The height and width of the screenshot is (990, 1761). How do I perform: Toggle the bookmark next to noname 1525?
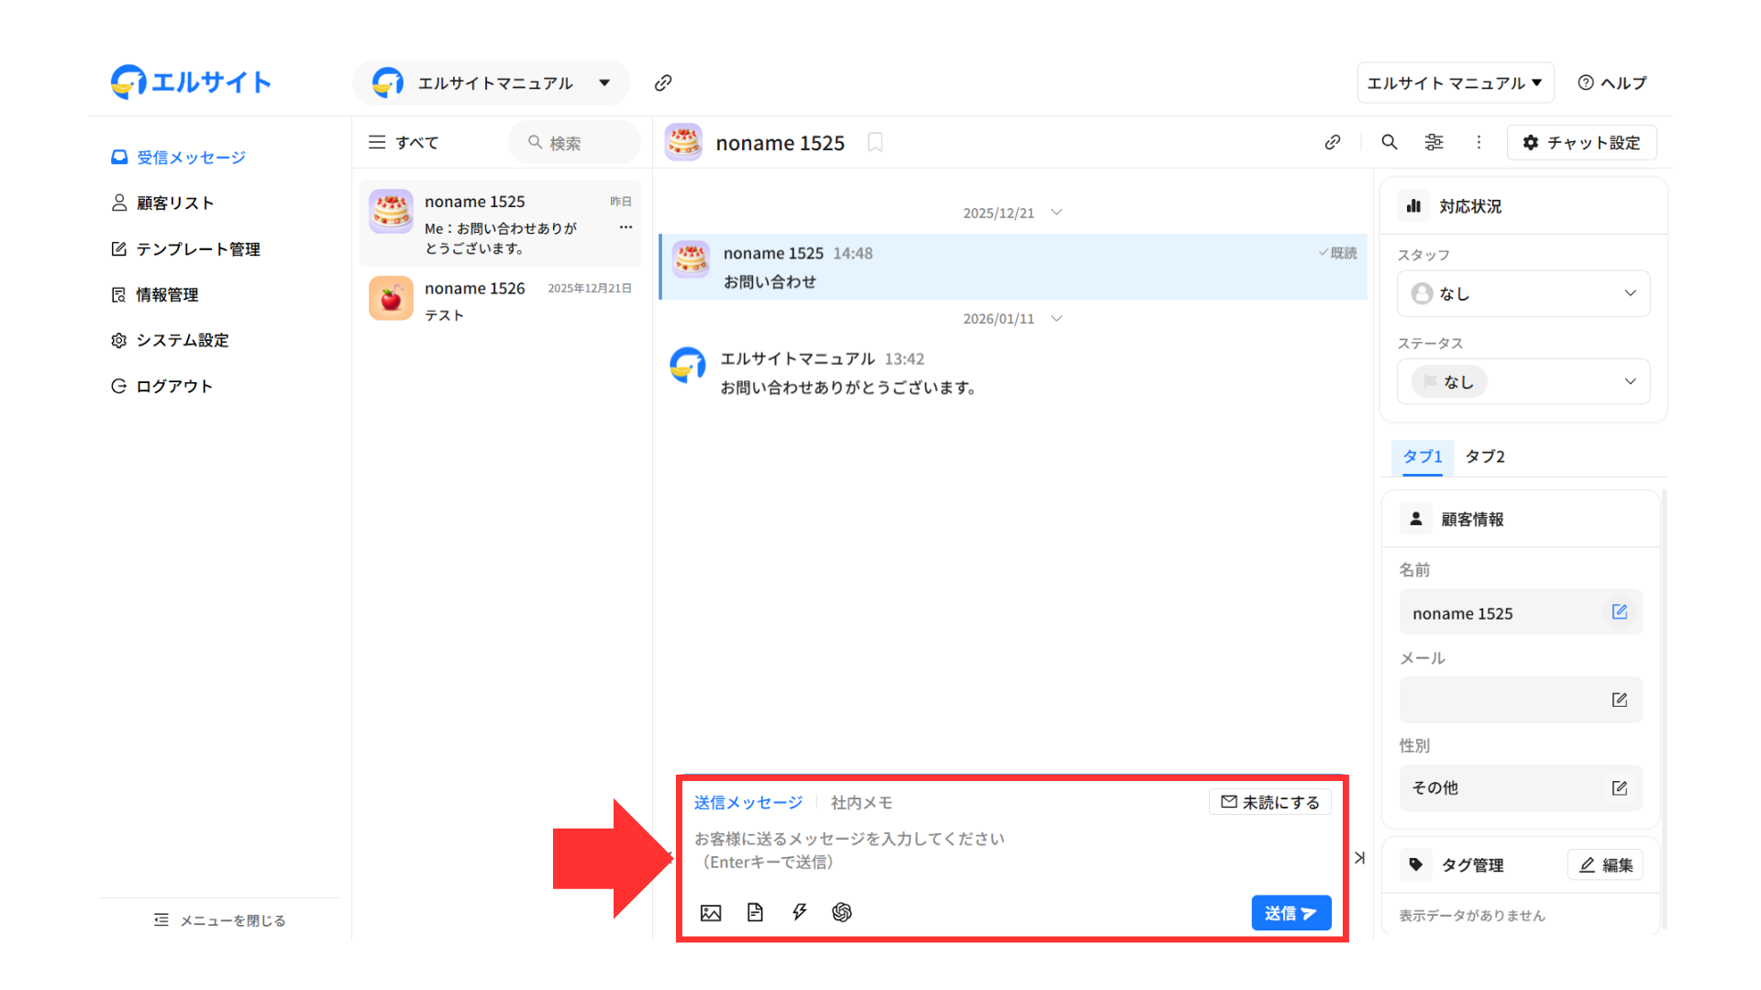875,142
